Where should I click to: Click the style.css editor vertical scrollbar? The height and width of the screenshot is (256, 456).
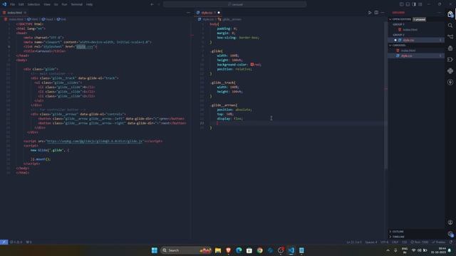(386, 96)
